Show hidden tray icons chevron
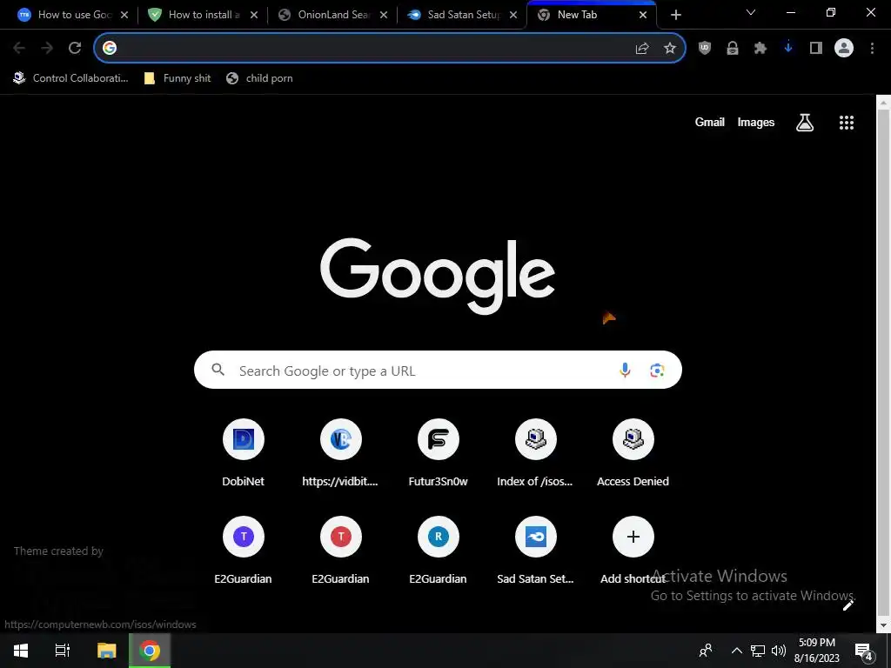Viewport: 891px width, 668px height. (736, 651)
